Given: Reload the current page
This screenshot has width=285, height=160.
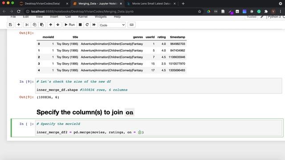Looking at the screenshot, I should click(x=19, y=12).
